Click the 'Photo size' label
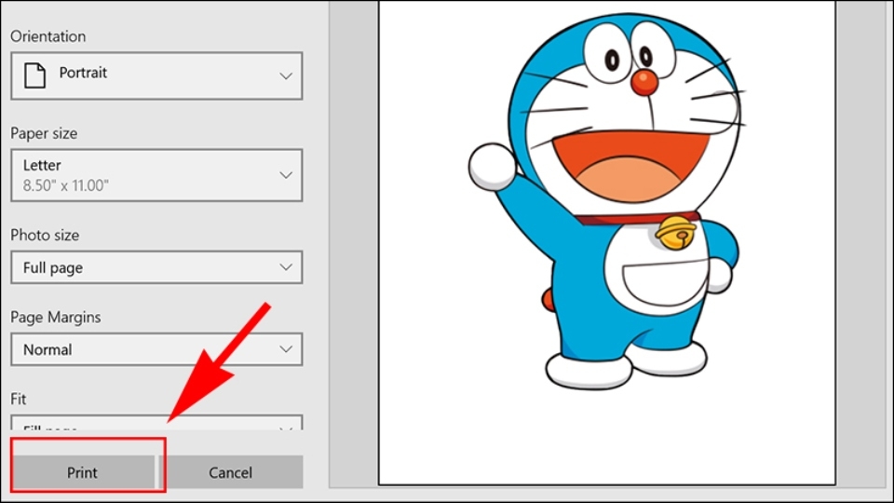Screen dimensions: 894x503 coord(45,235)
